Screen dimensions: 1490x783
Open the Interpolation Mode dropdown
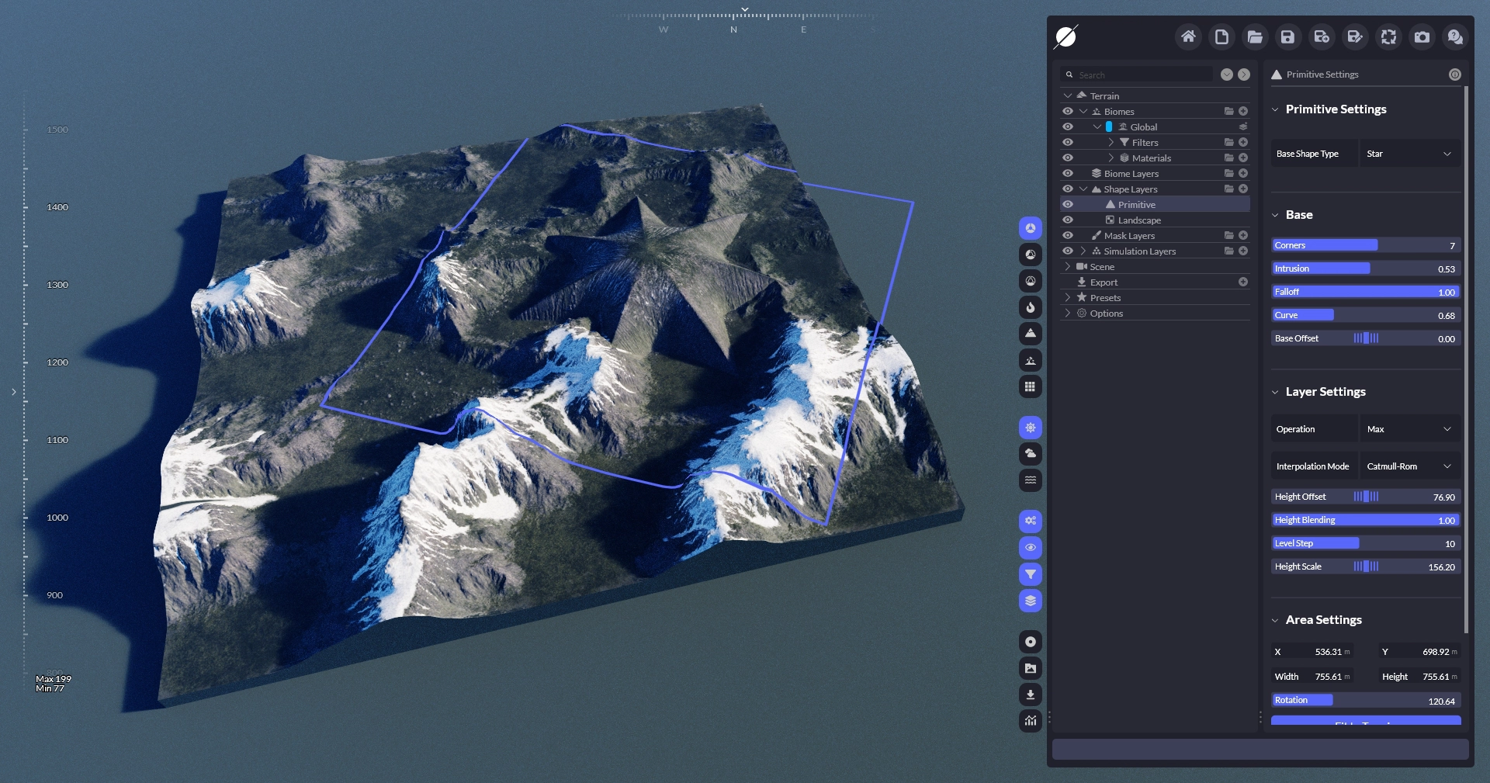[1409, 466]
